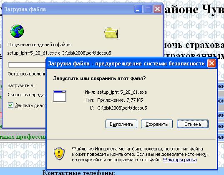The image size is (224, 175).
Task: Click the application file icon
Action: click(x=60, y=96)
